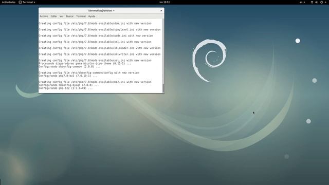
Task: Open the Ayuda menu
Action: point(92,16)
